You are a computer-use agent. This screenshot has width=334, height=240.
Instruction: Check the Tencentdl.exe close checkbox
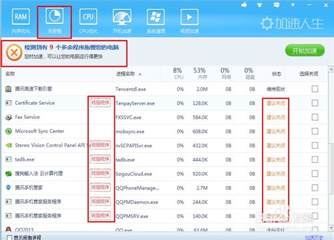tap(315, 89)
